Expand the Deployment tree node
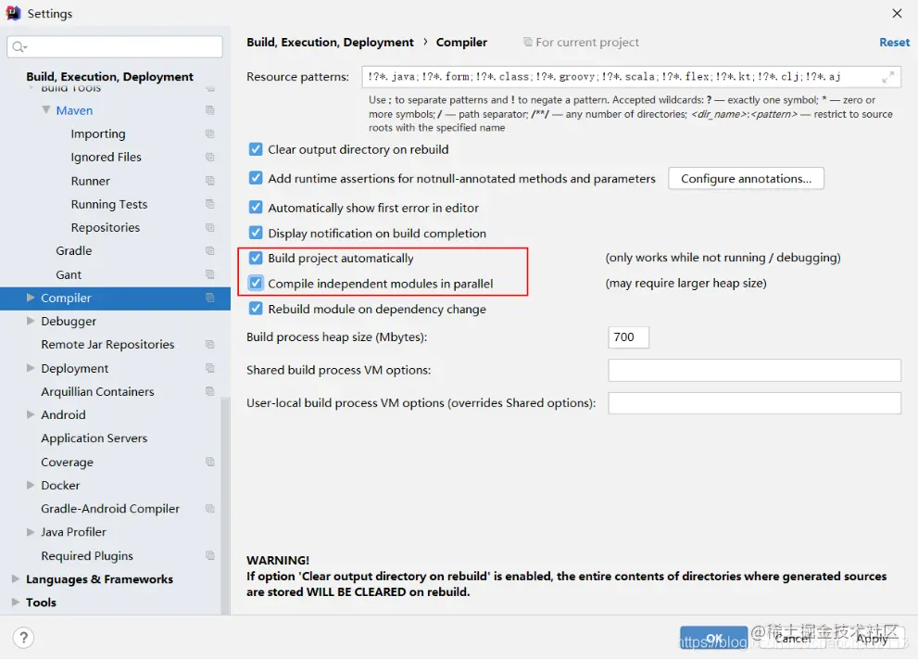Viewport: 918px width, 660px height. click(31, 368)
